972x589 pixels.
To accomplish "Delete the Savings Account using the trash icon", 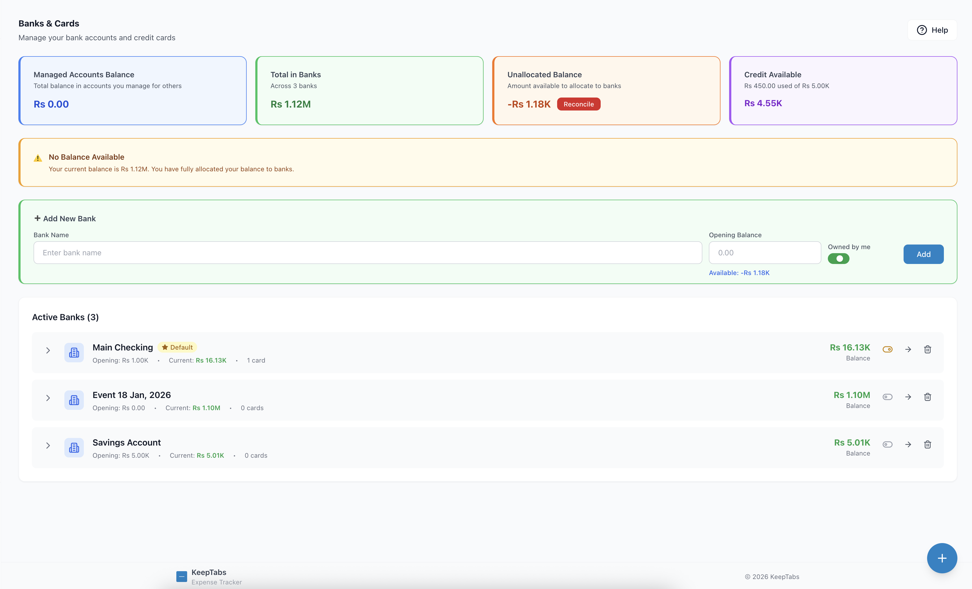I will tap(927, 444).
